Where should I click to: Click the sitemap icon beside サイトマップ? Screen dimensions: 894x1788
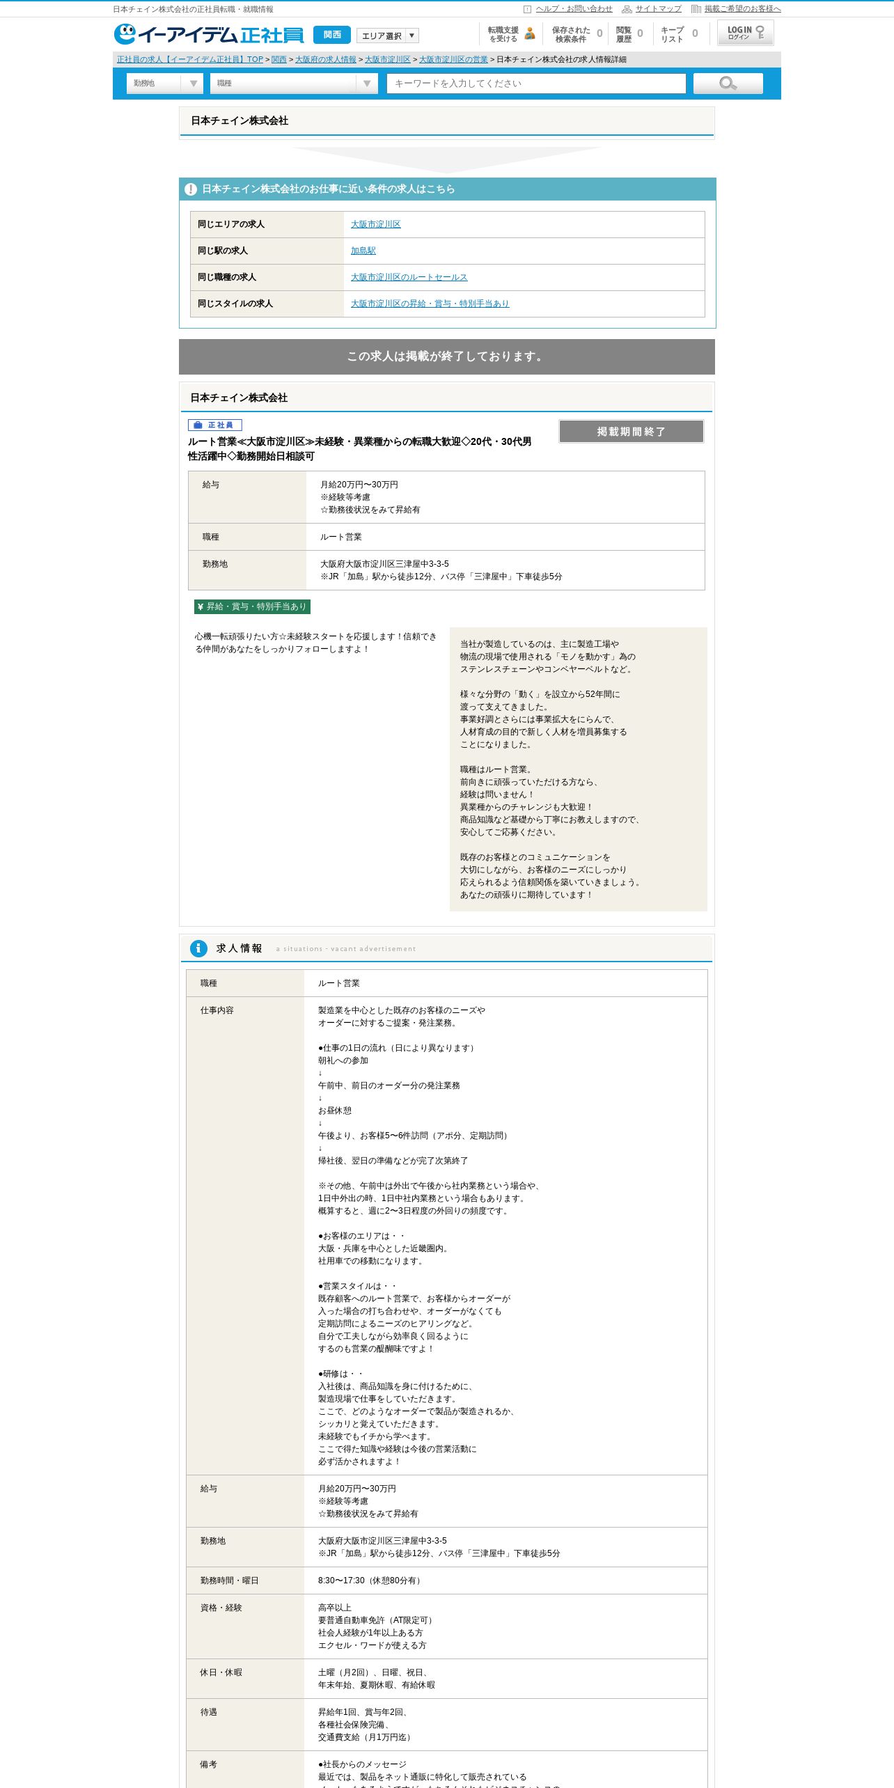point(627,9)
